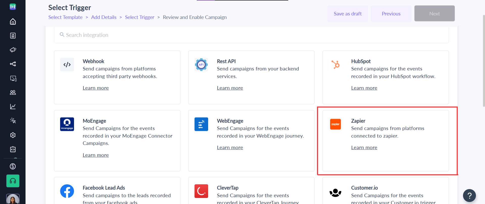This screenshot has height=204, width=485.
Task: Open the billing dollar icon in sidebar
Action: [13, 166]
